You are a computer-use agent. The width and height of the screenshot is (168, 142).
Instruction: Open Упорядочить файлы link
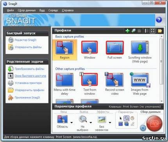(28, 47)
